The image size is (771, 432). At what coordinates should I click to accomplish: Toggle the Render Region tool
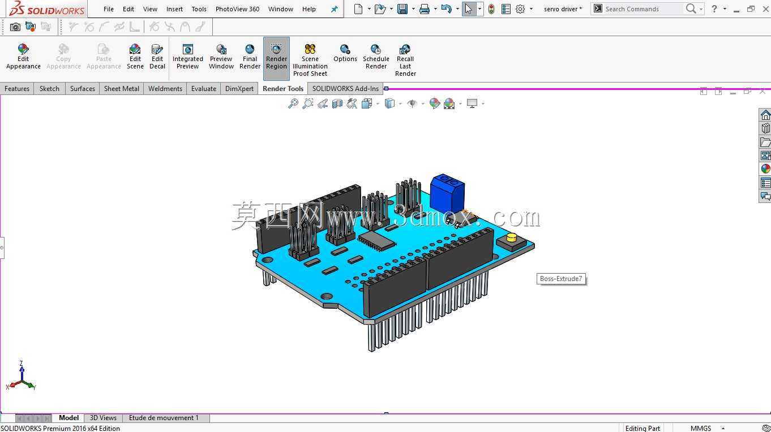[x=276, y=58]
